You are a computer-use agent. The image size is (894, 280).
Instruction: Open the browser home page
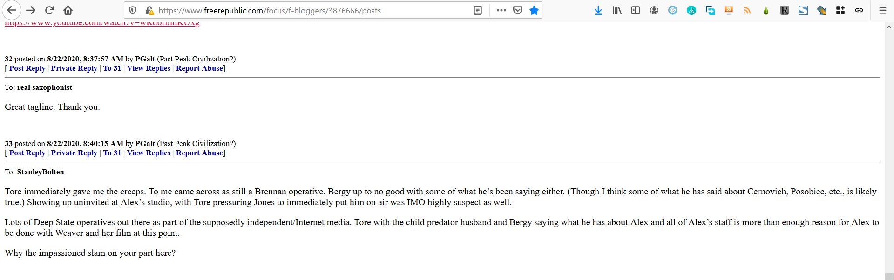click(x=68, y=10)
